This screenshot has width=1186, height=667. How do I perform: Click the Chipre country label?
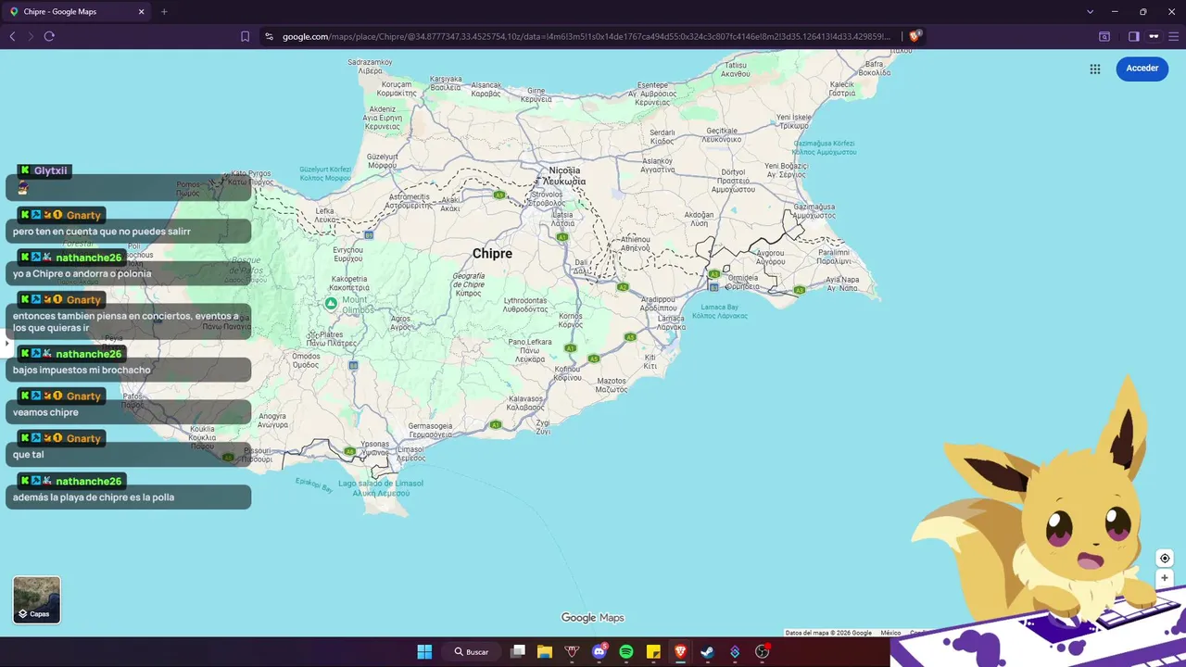click(x=492, y=253)
